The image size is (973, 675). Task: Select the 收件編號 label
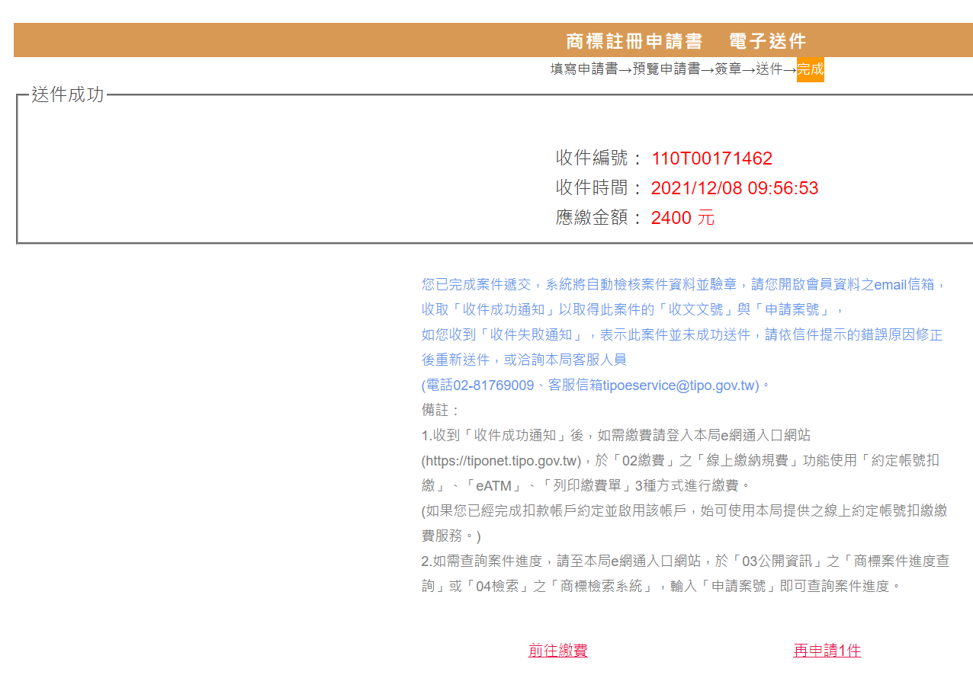tap(592, 158)
